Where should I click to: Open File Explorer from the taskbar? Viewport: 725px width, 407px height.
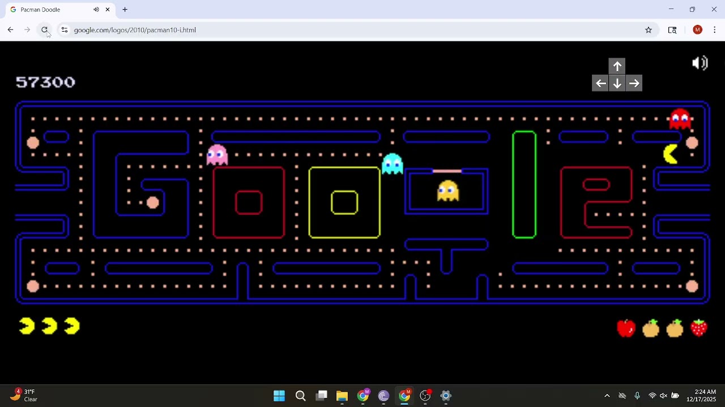coord(342,396)
